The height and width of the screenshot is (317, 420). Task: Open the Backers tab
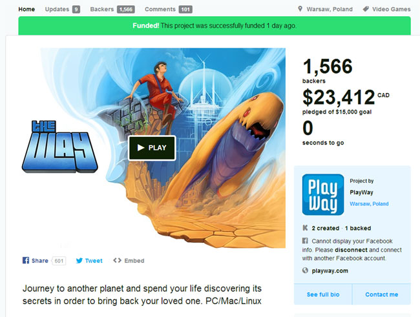coord(112,10)
